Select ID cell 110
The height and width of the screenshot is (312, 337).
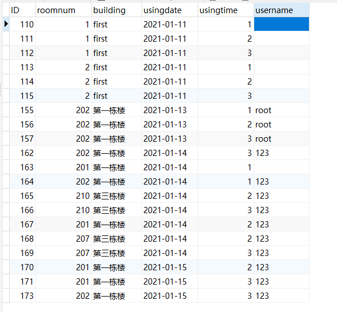pos(23,25)
